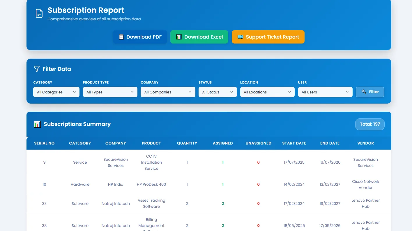Image resolution: width=412 pixels, height=231 pixels.
Task: Click end date 16/02/2027
Action: point(330,203)
